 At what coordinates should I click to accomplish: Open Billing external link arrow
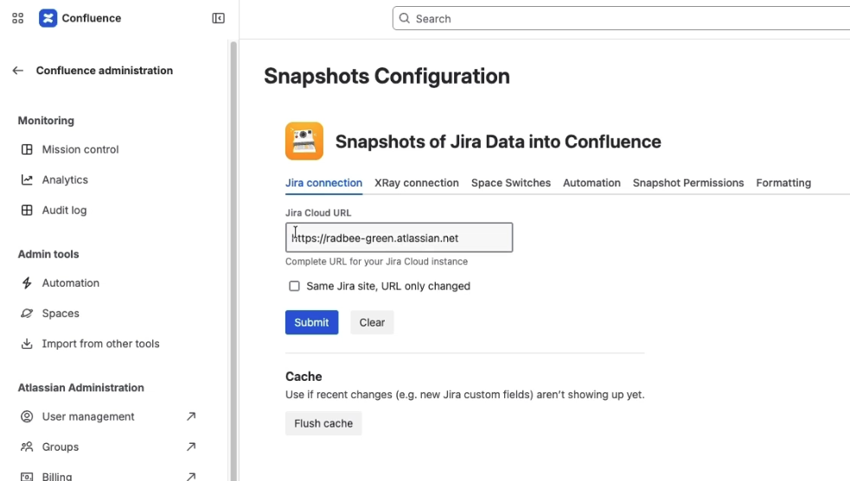coord(191,477)
